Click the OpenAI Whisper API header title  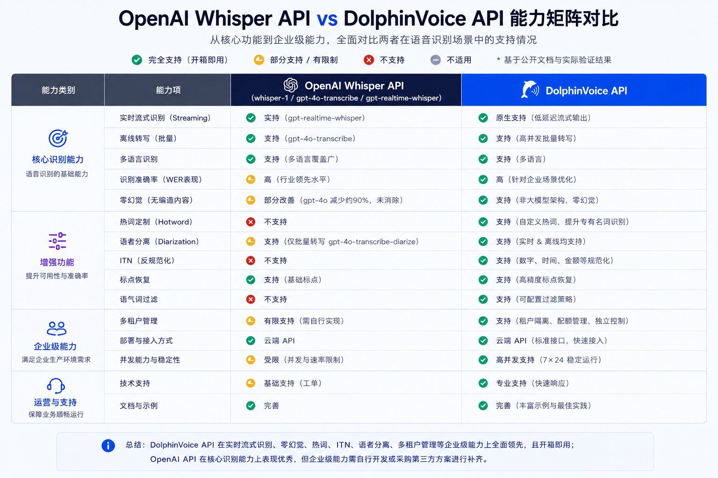coord(354,85)
